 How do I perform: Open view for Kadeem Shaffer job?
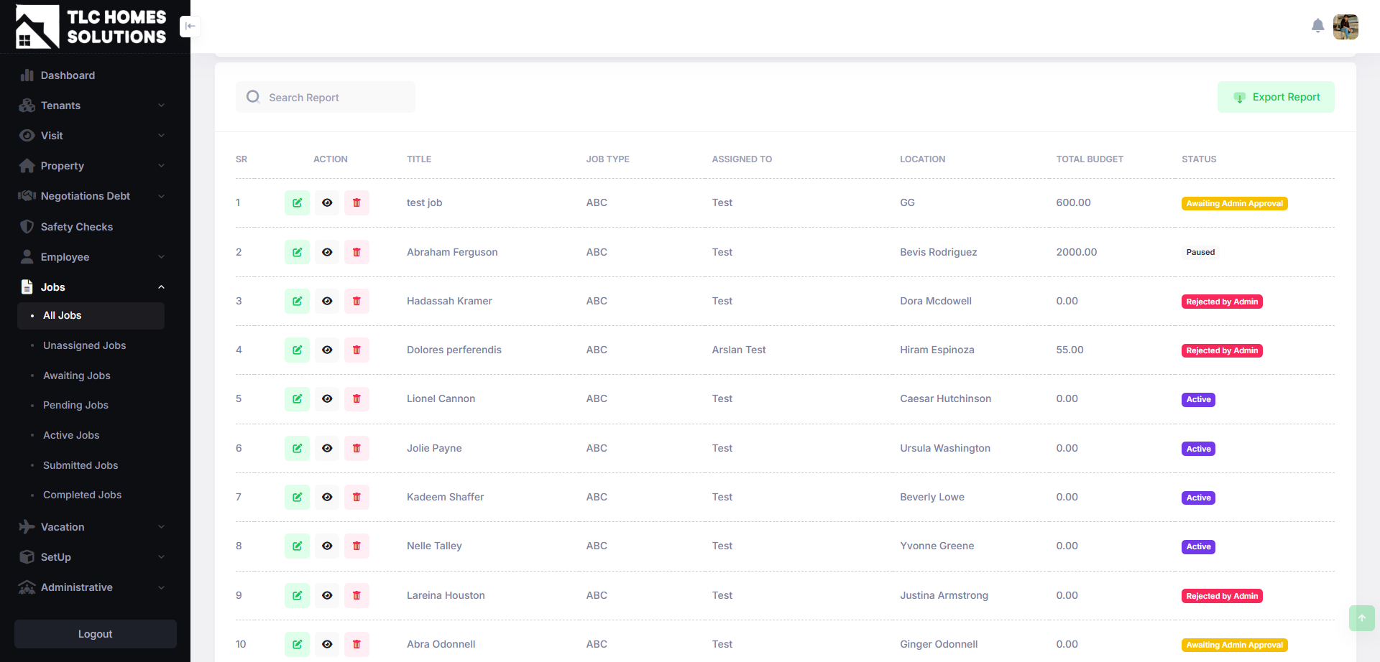tap(327, 497)
